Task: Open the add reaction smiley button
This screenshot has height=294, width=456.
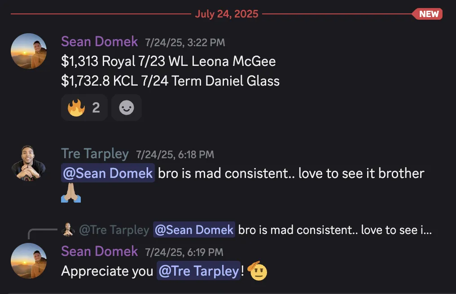Action: [127, 108]
